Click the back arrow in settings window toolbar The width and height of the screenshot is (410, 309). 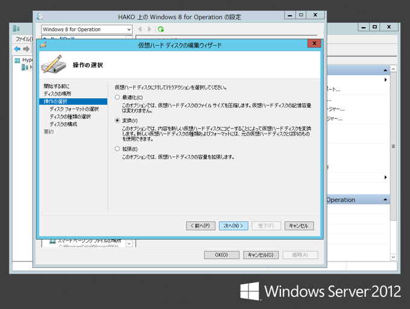click(140, 30)
